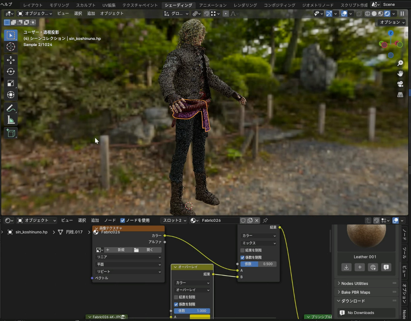Adjust the 係数 0.500 slider

[258, 264]
